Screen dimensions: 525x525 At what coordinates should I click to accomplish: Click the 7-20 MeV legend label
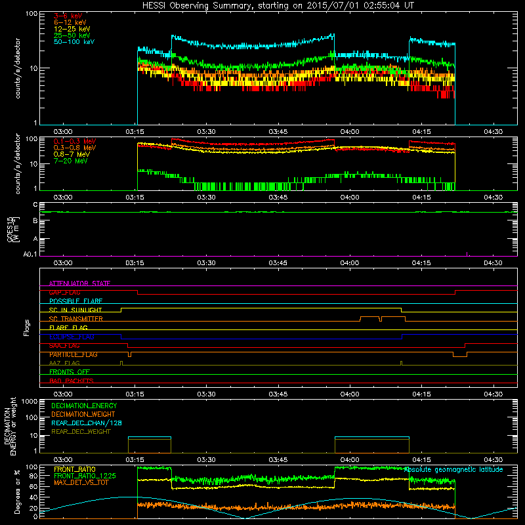click(70, 161)
